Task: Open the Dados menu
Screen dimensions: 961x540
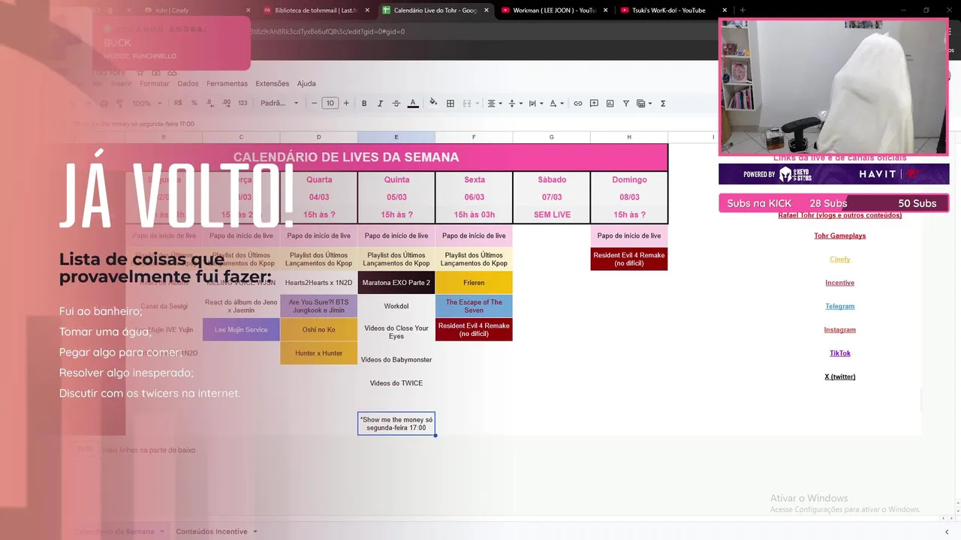Action: click(x=188, y=84)
